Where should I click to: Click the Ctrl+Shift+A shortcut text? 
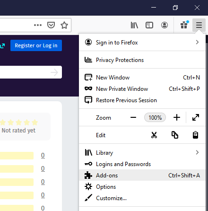click(x=184, y=176)
